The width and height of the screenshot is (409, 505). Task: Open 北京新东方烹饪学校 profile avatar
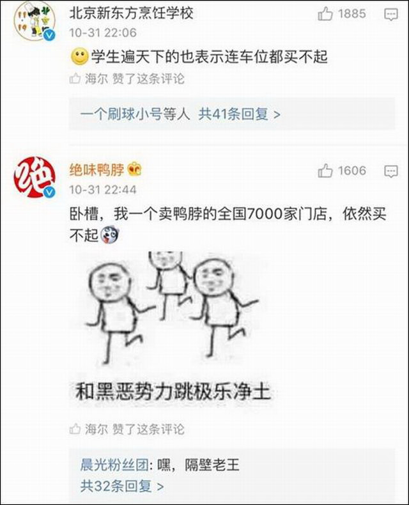[35, 21]
